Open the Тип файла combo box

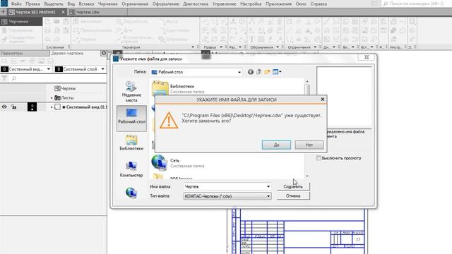227,196
